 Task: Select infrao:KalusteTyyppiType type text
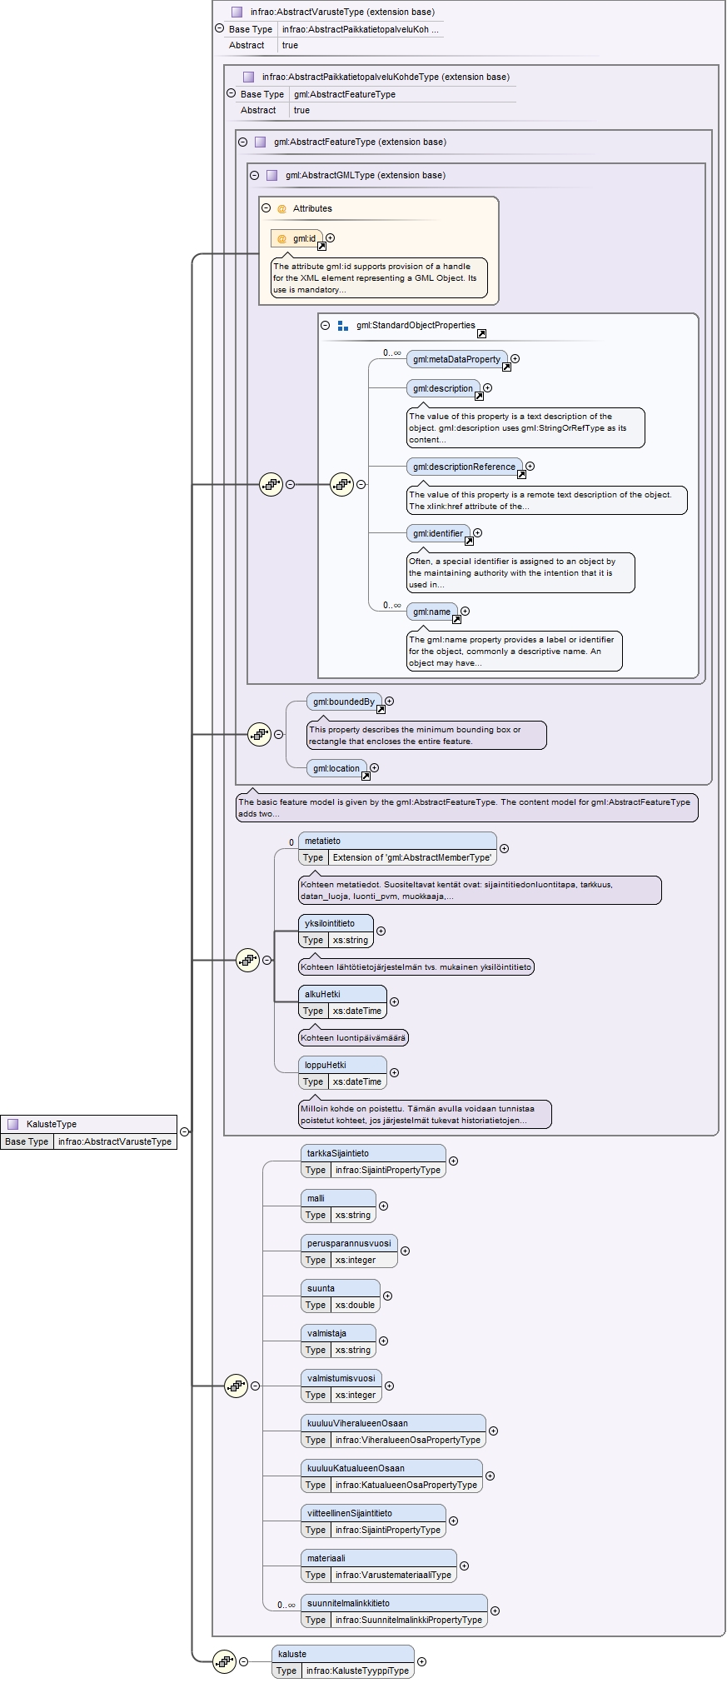357,1671
